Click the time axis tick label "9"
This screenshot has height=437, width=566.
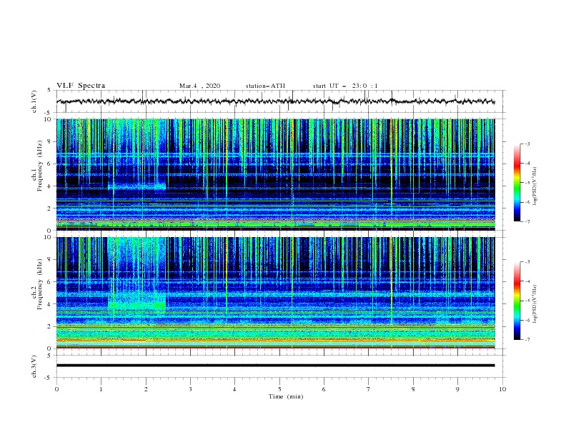coord(457,389)
